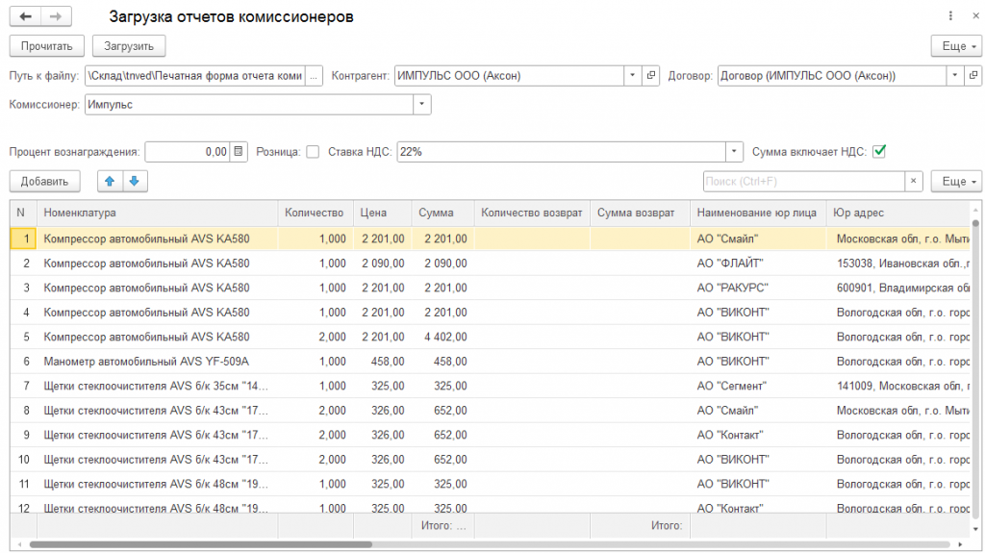Open the Ставка НДС dropdown

coord(734,151)
